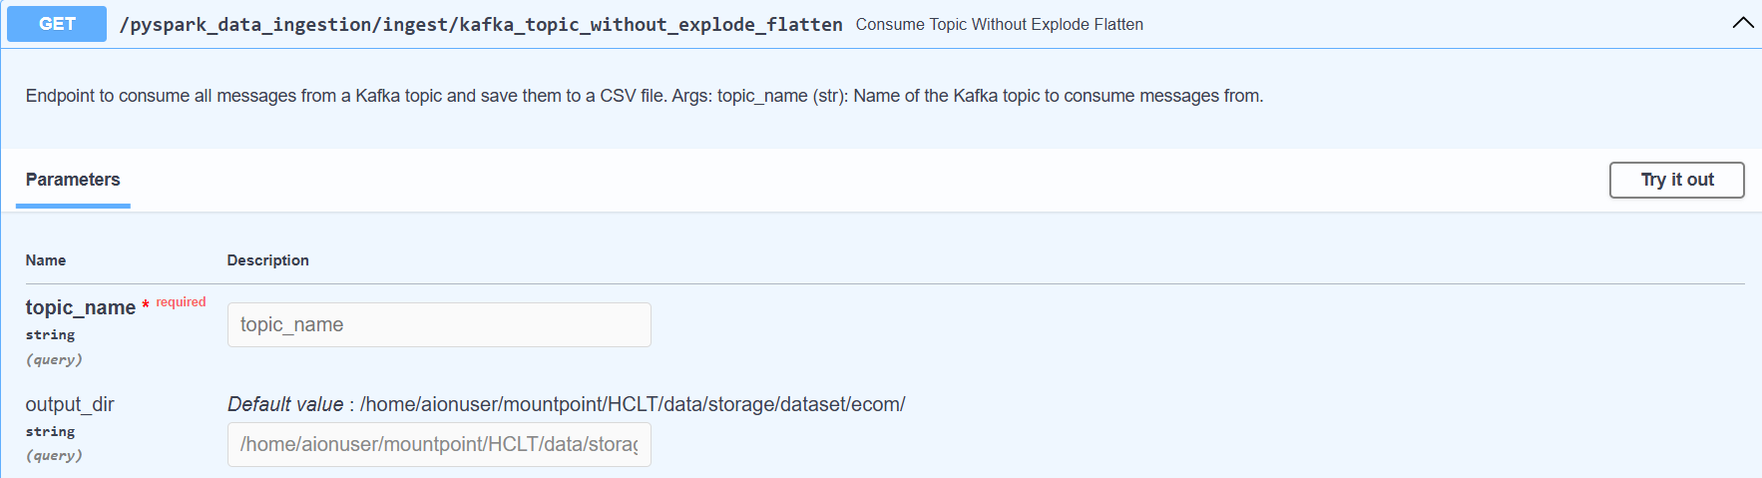The width and height of the screenshot is (1762, 478).
Task: Collapse the endpoint using the chevron arrow
Action: (1742, 23)
